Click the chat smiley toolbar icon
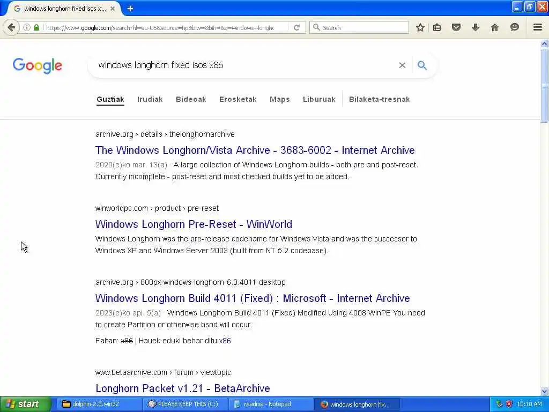 pos(514,27)
